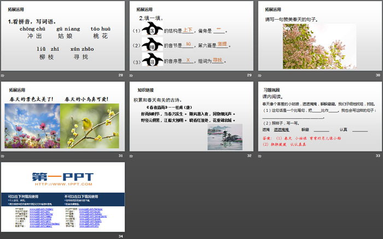This screenshot has height=239, width=383.
Task: Click the animation star icon under slide 29
Action: [131, 75]
